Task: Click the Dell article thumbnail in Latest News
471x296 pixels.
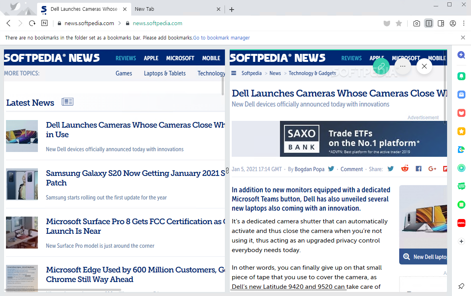Action: point(22,136)
